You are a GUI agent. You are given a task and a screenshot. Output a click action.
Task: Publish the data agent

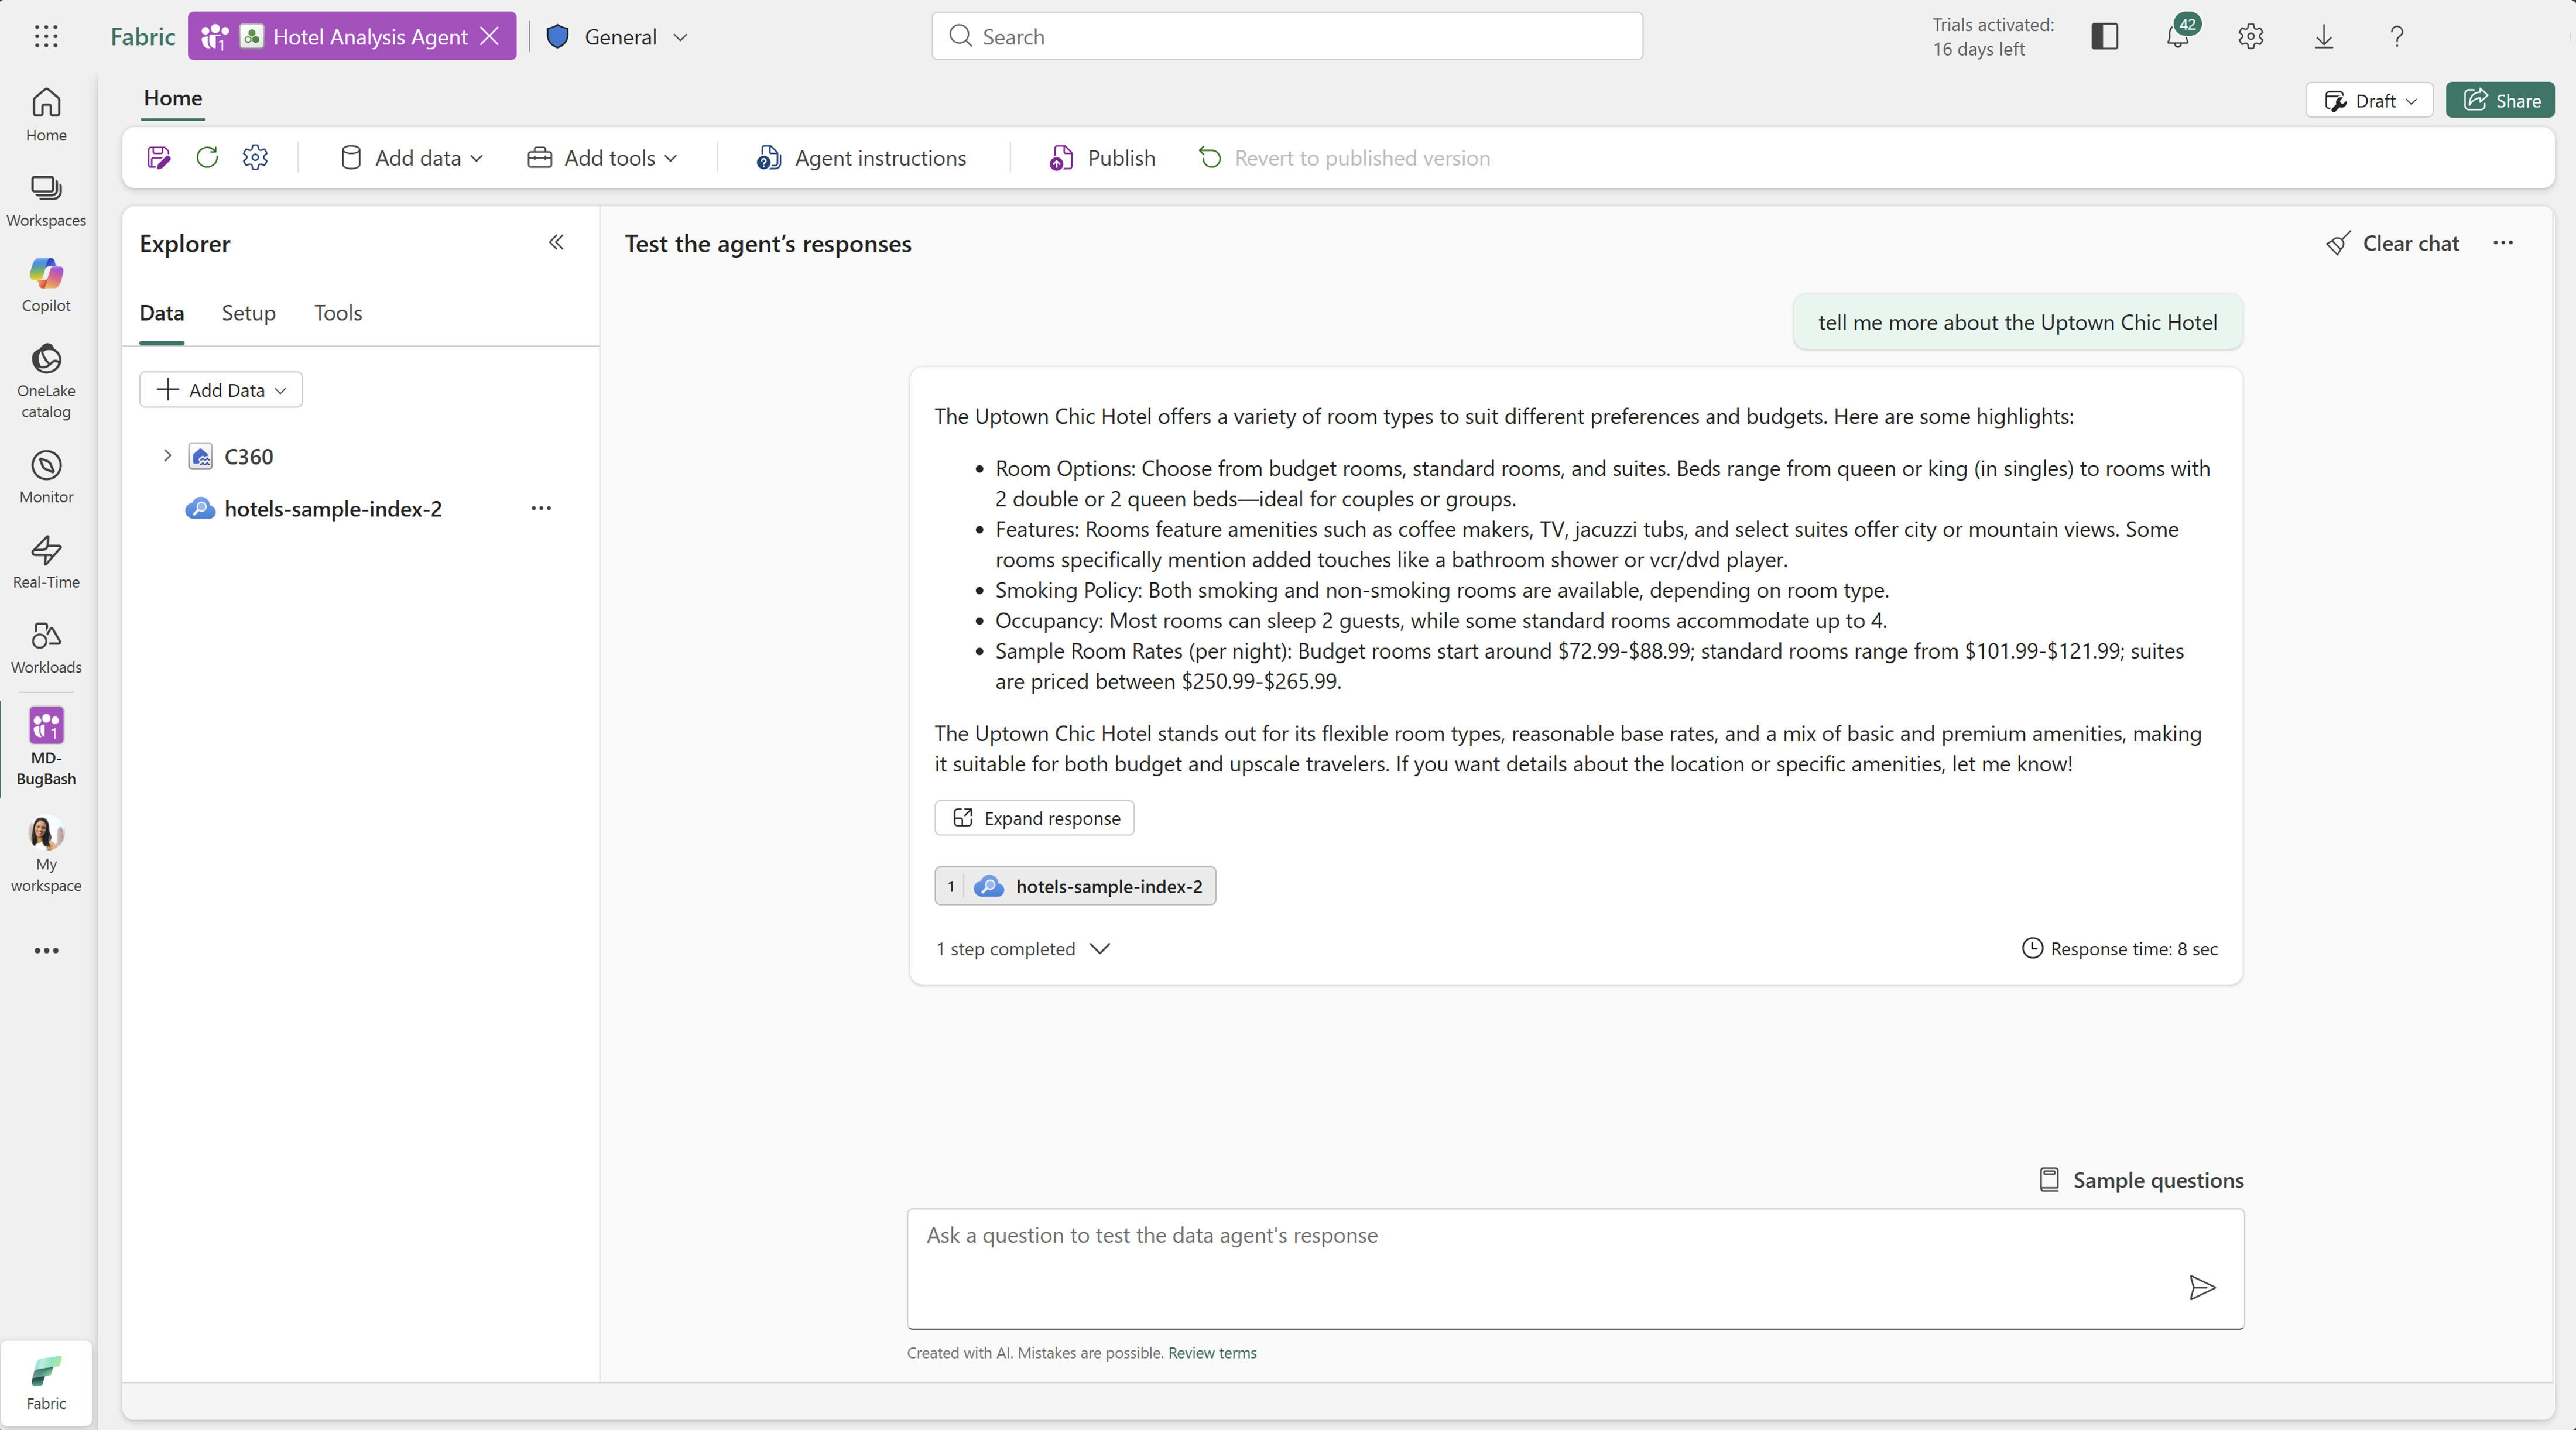[x=1102, y=158]
